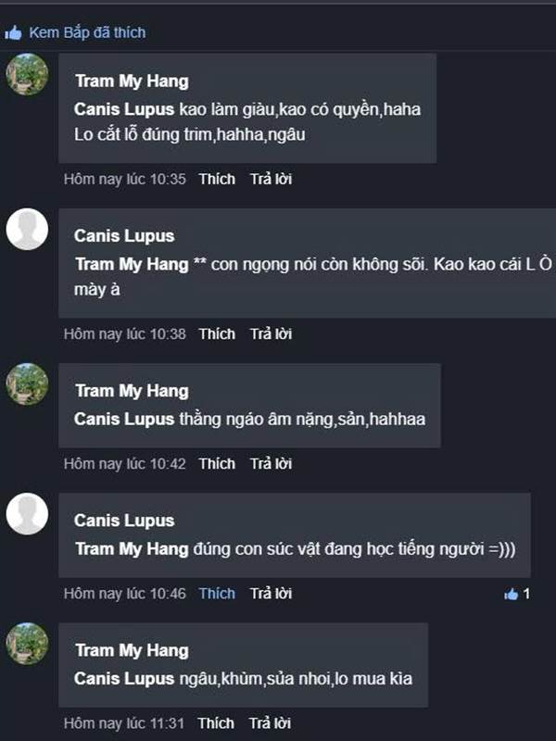Click Tram My Hang's avatar on 10:42 comment

pyautogui.click(x=27, y=384)
